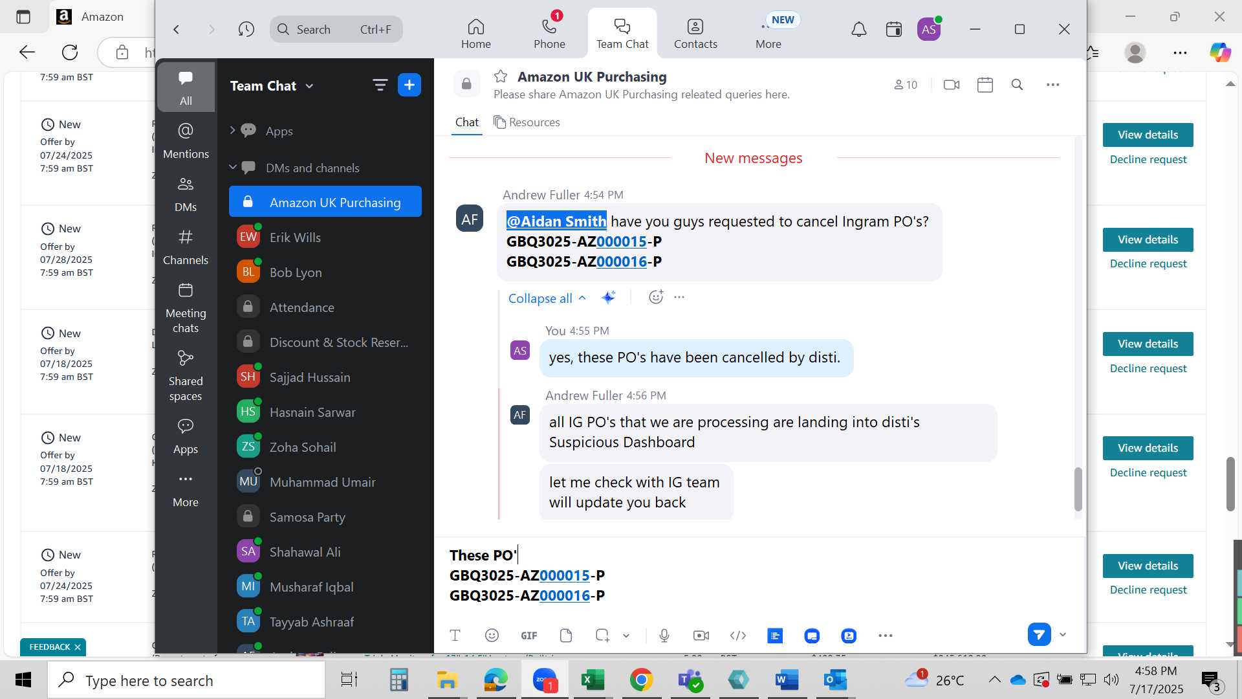The image size is (1242, 699).
Task: Open GIF picker
Action: tap(528, 636)
